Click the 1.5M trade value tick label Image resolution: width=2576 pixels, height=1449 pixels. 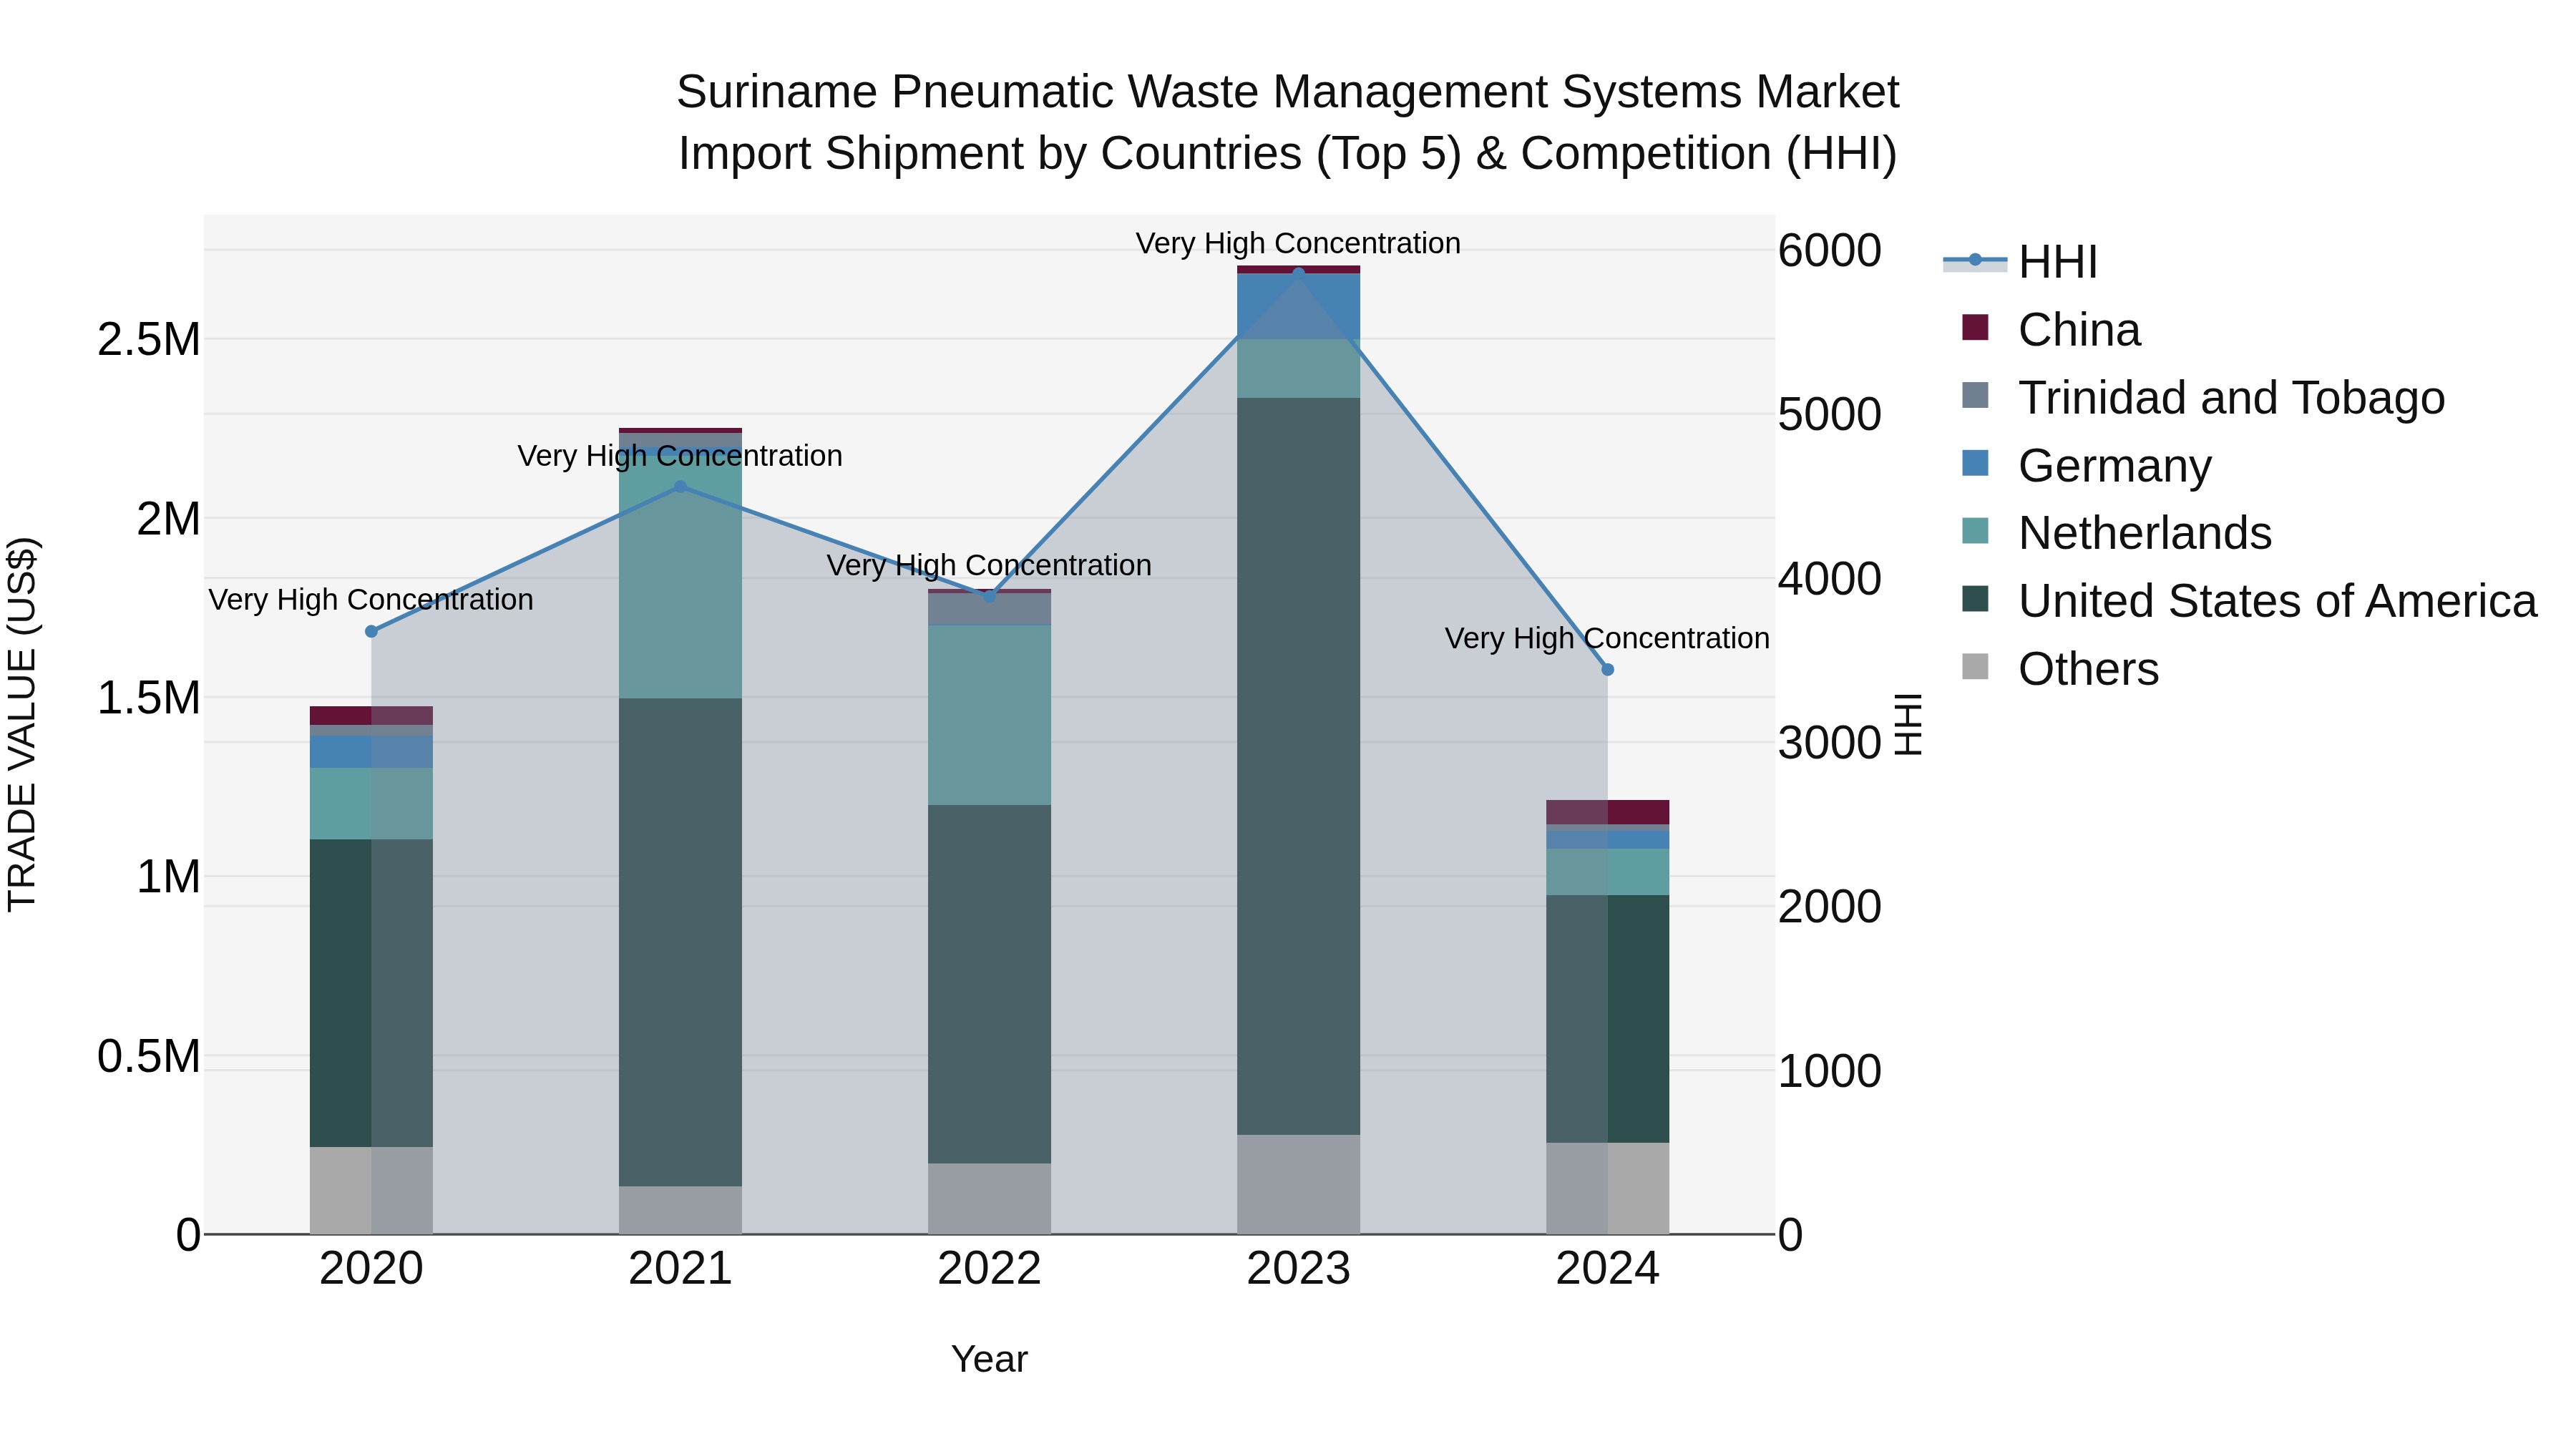[x=149, y=698]
